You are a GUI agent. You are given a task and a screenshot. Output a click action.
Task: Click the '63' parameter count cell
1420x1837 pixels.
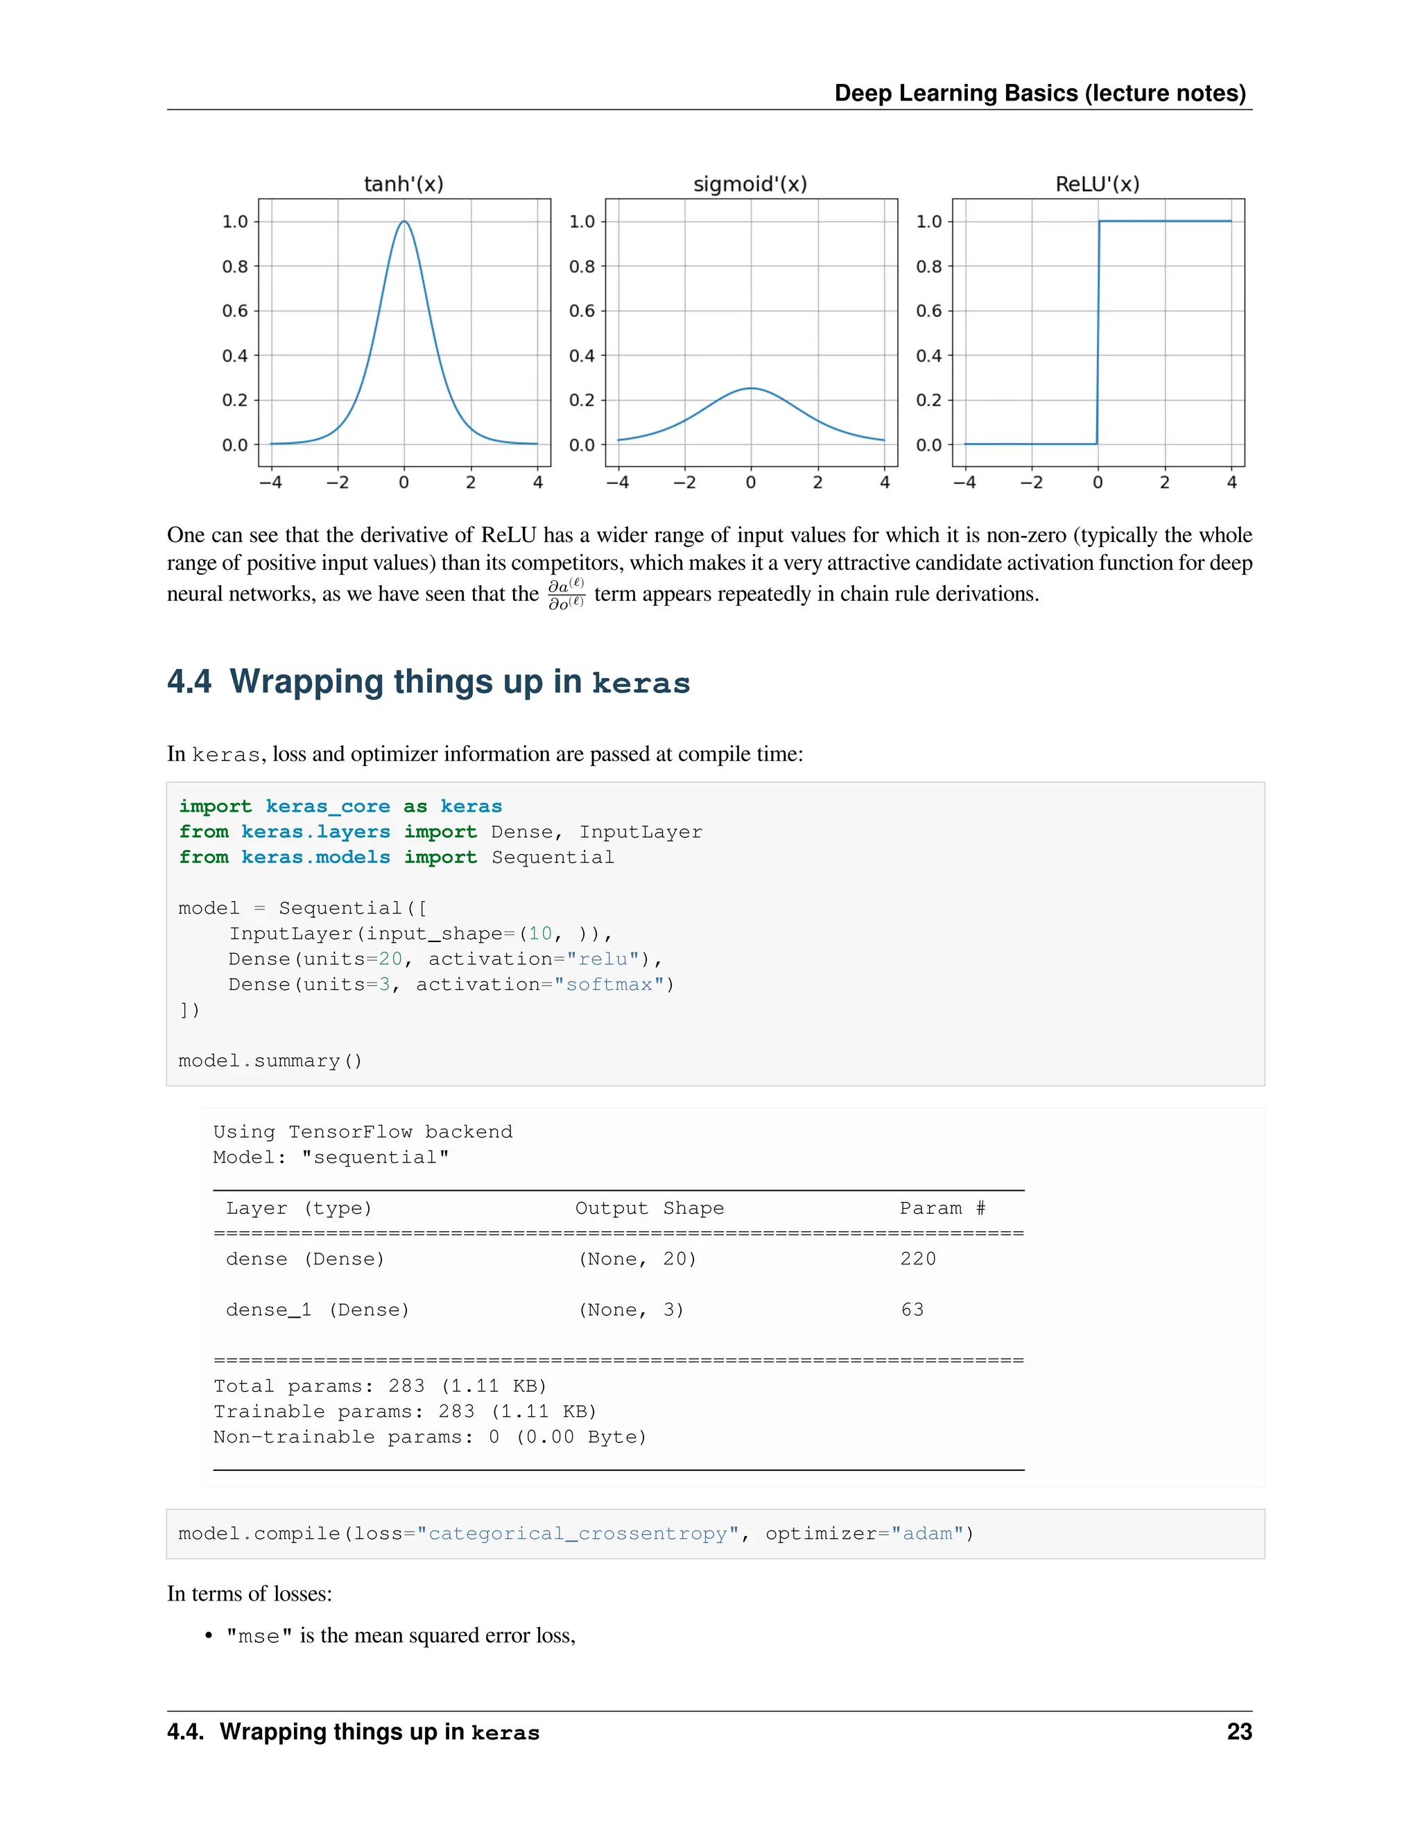pyautogui.click(x=912, y=1309)
